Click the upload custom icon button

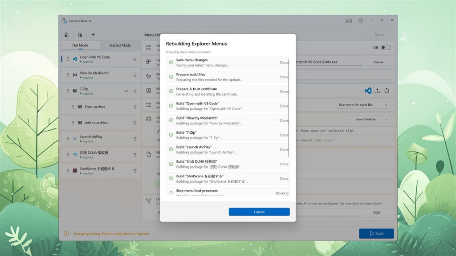(x=377, y=91)
